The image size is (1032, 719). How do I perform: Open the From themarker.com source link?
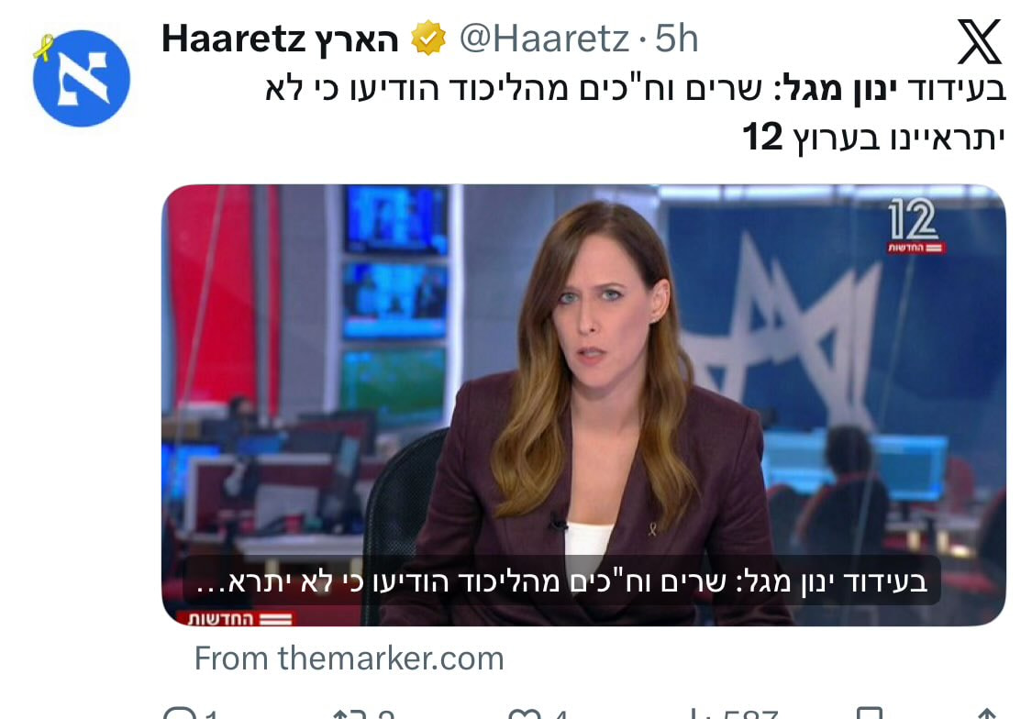coord(349,658)
